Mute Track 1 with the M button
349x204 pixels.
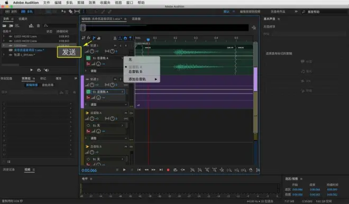(x=115, y=45)
